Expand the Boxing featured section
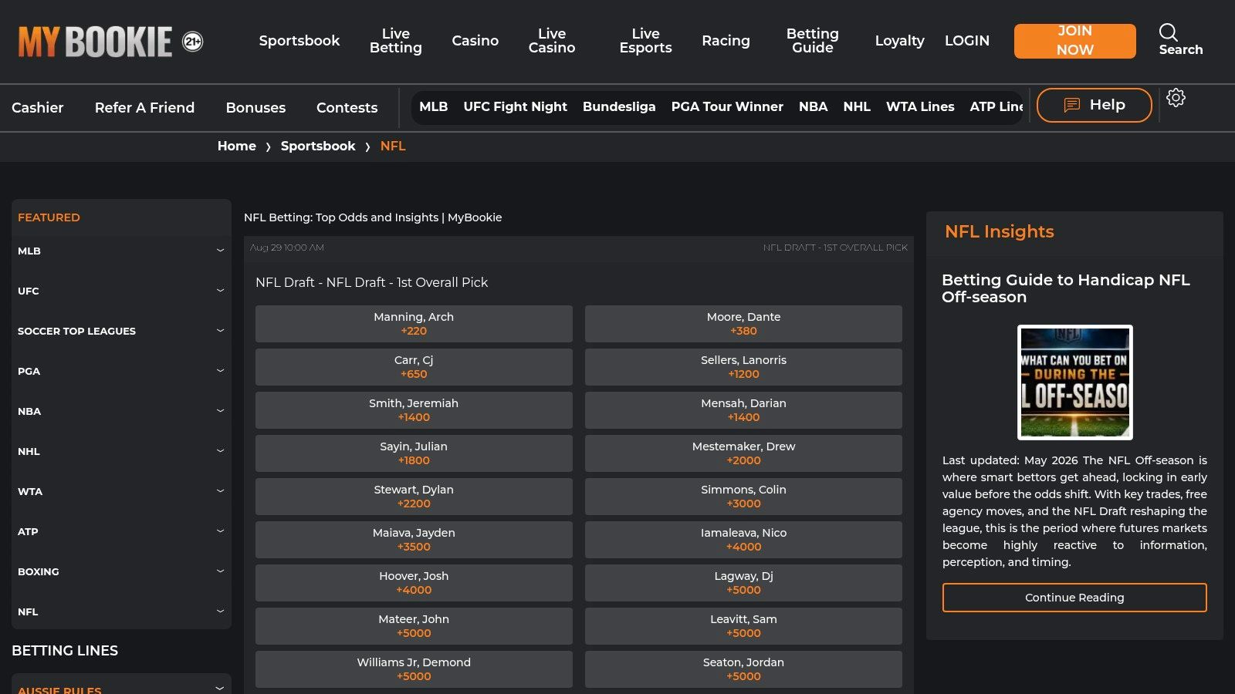 121,571
